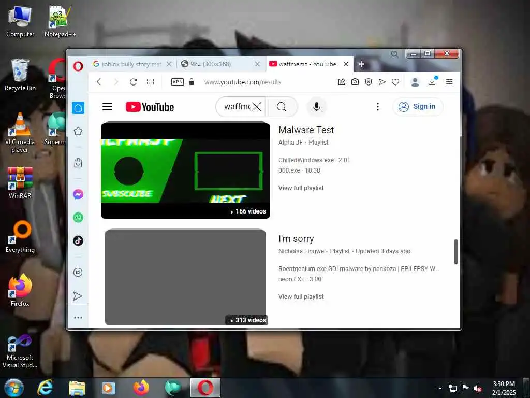
Task: Launch Internet Explorer from the taskbar
Action: 45,388
